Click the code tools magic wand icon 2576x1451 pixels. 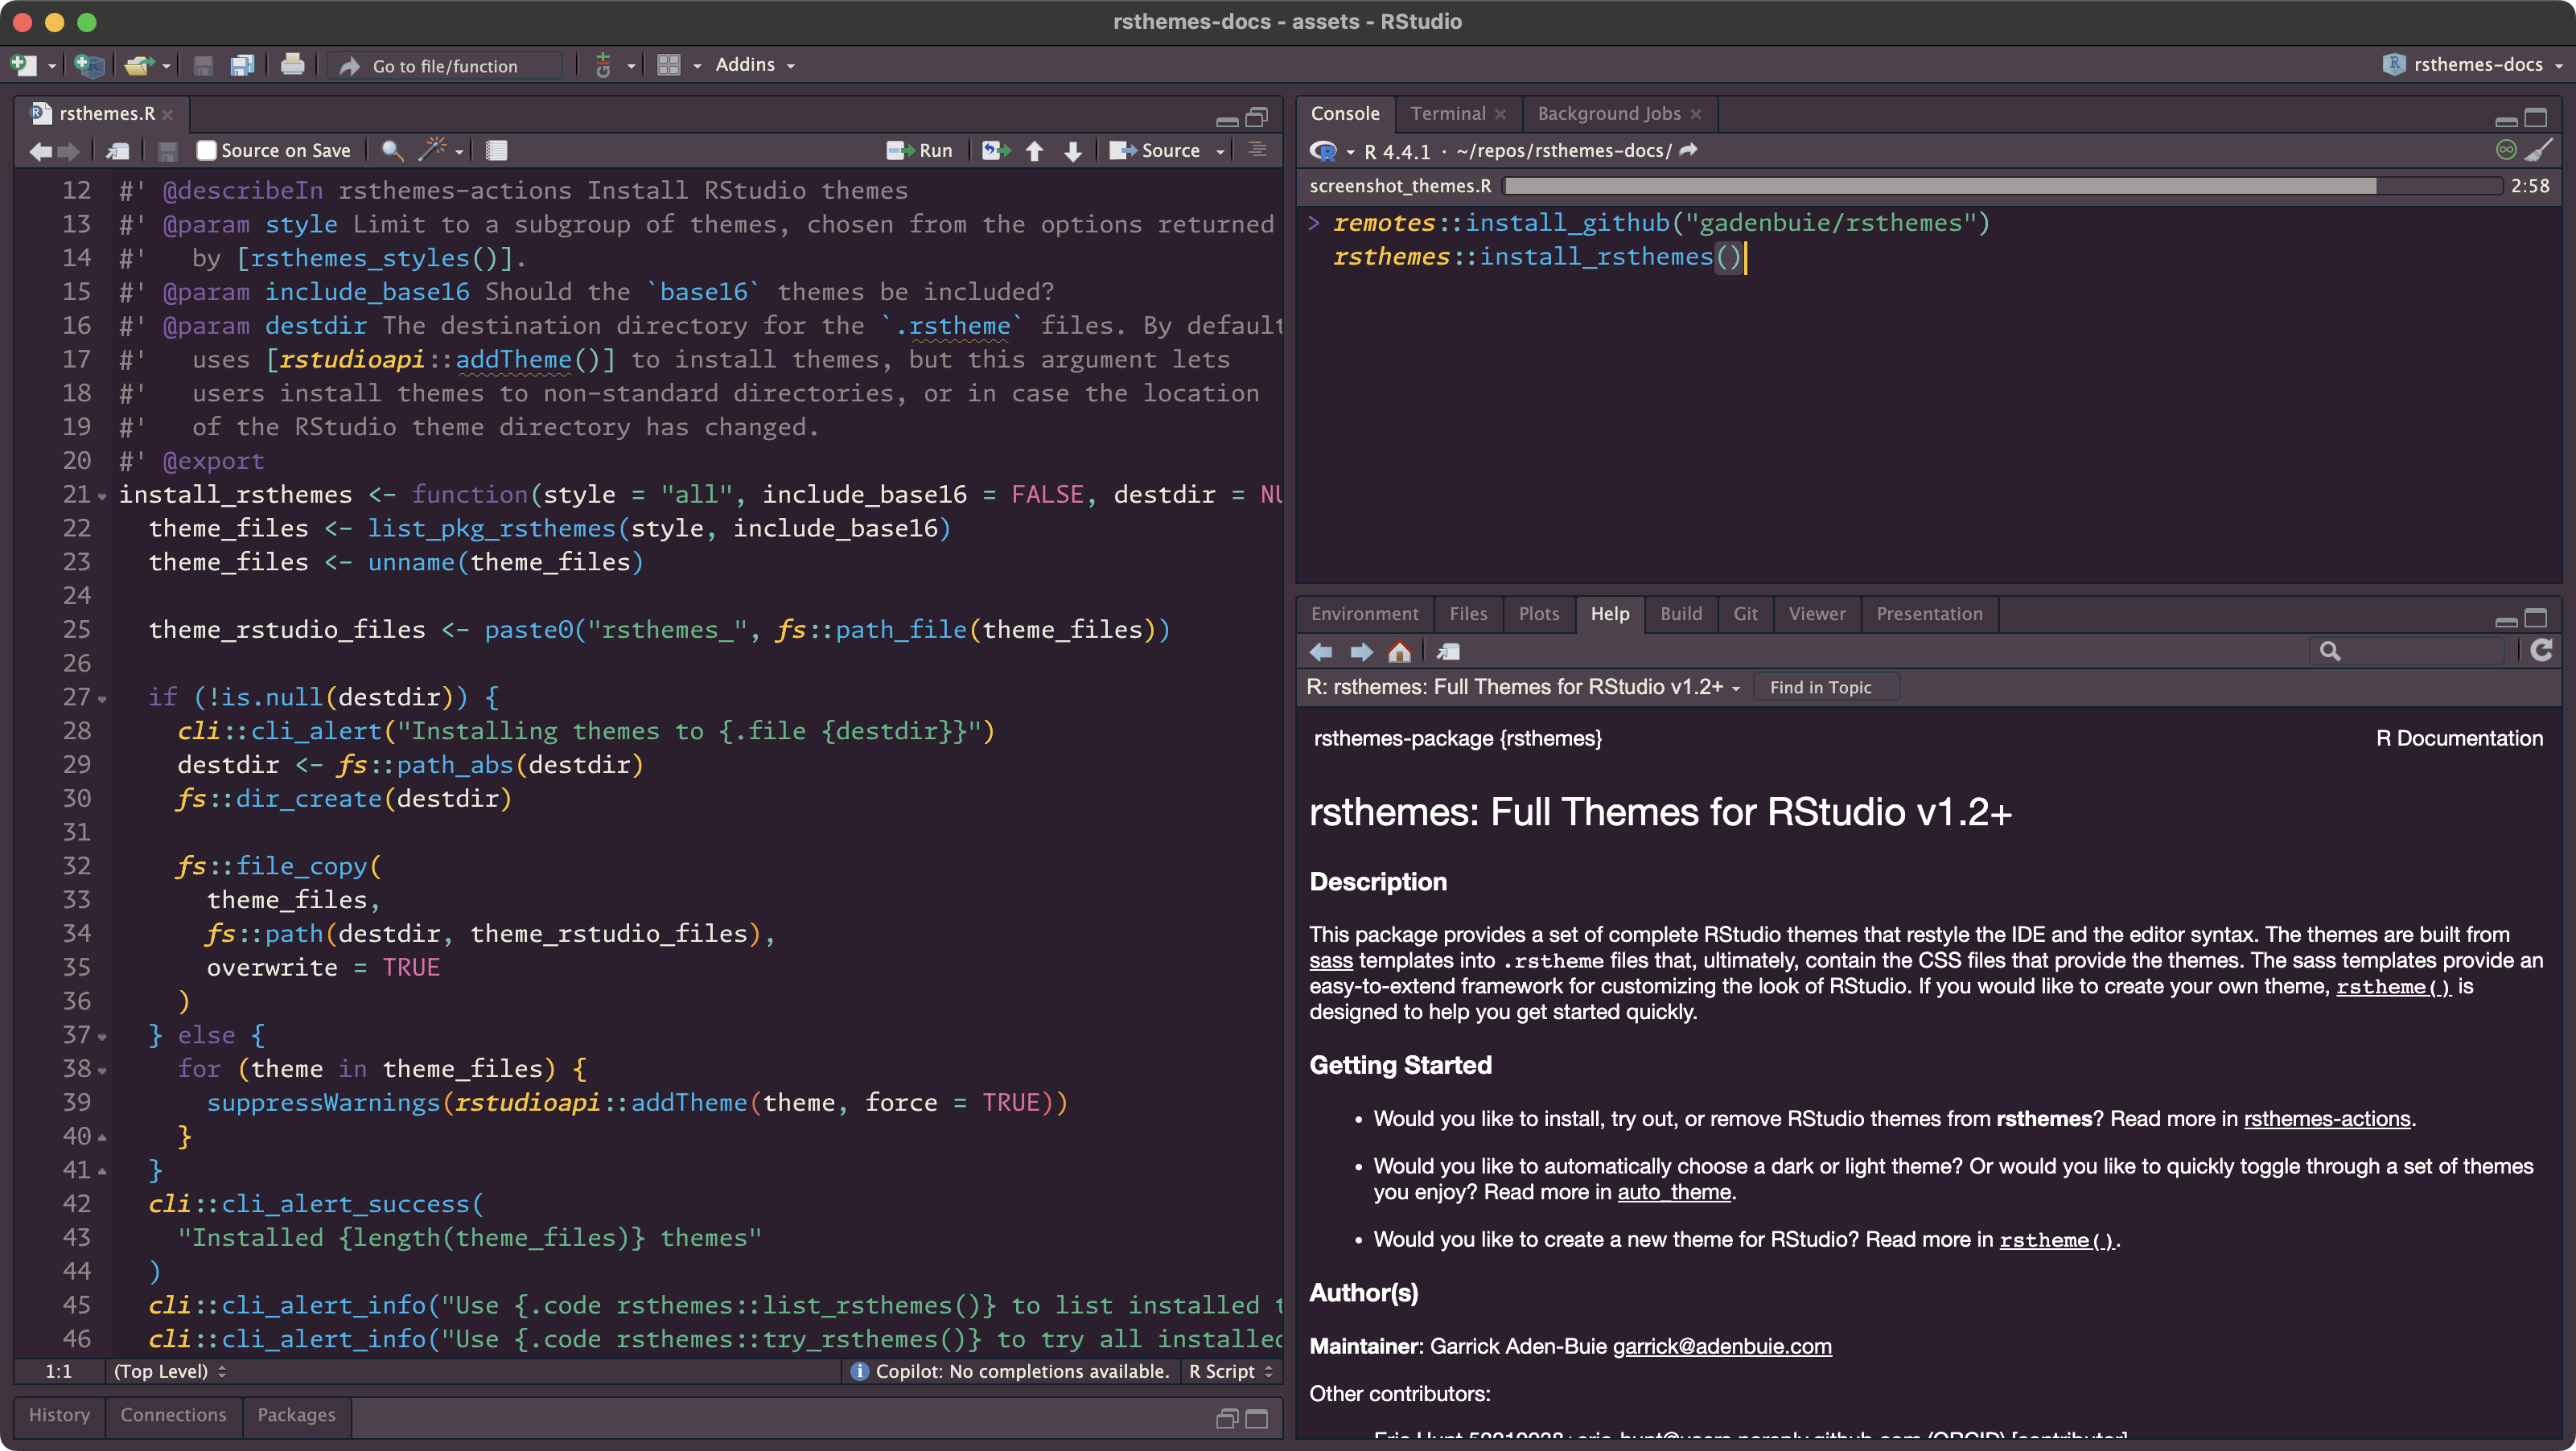click(433, 150)
